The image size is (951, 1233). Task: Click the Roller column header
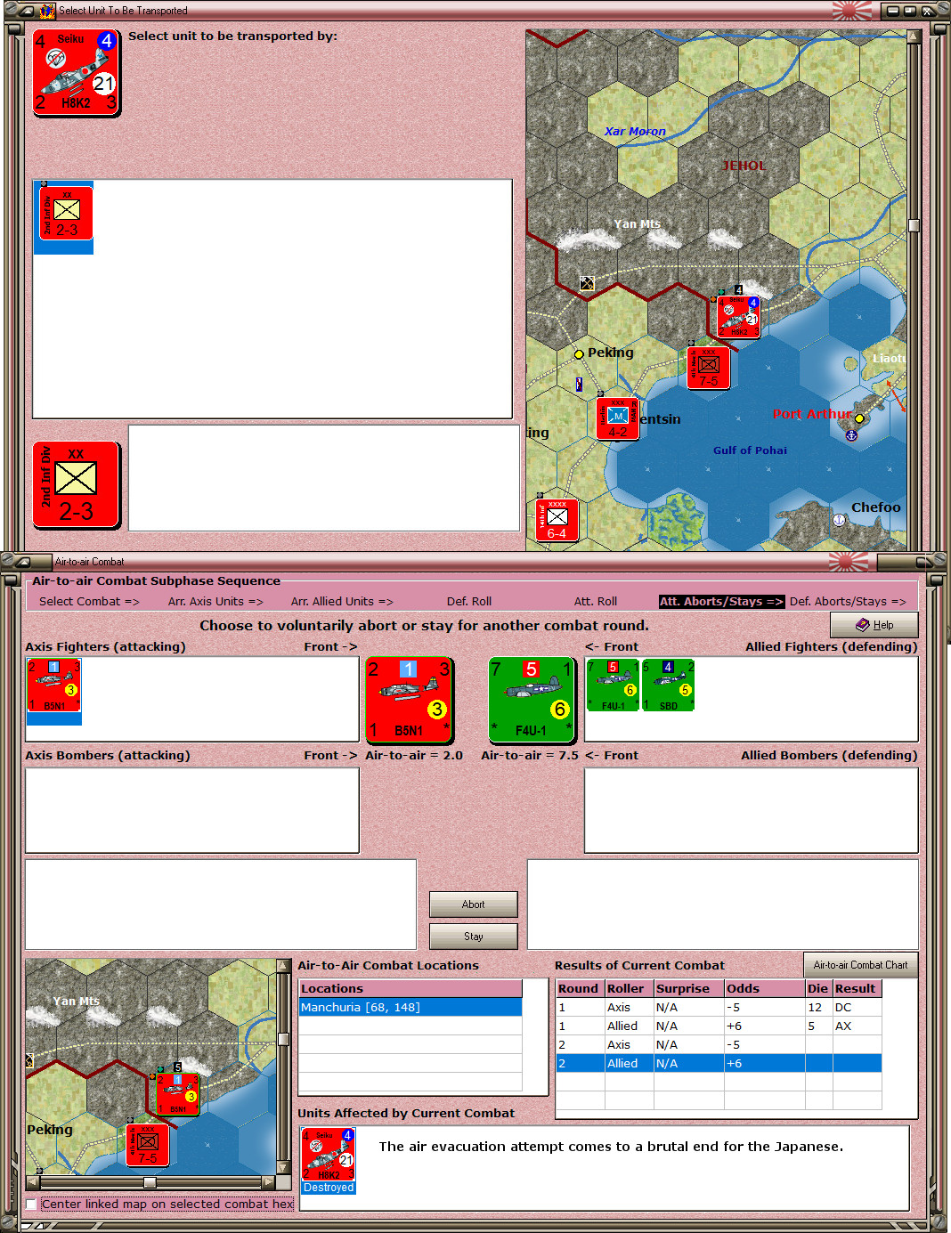coord(629,988)
